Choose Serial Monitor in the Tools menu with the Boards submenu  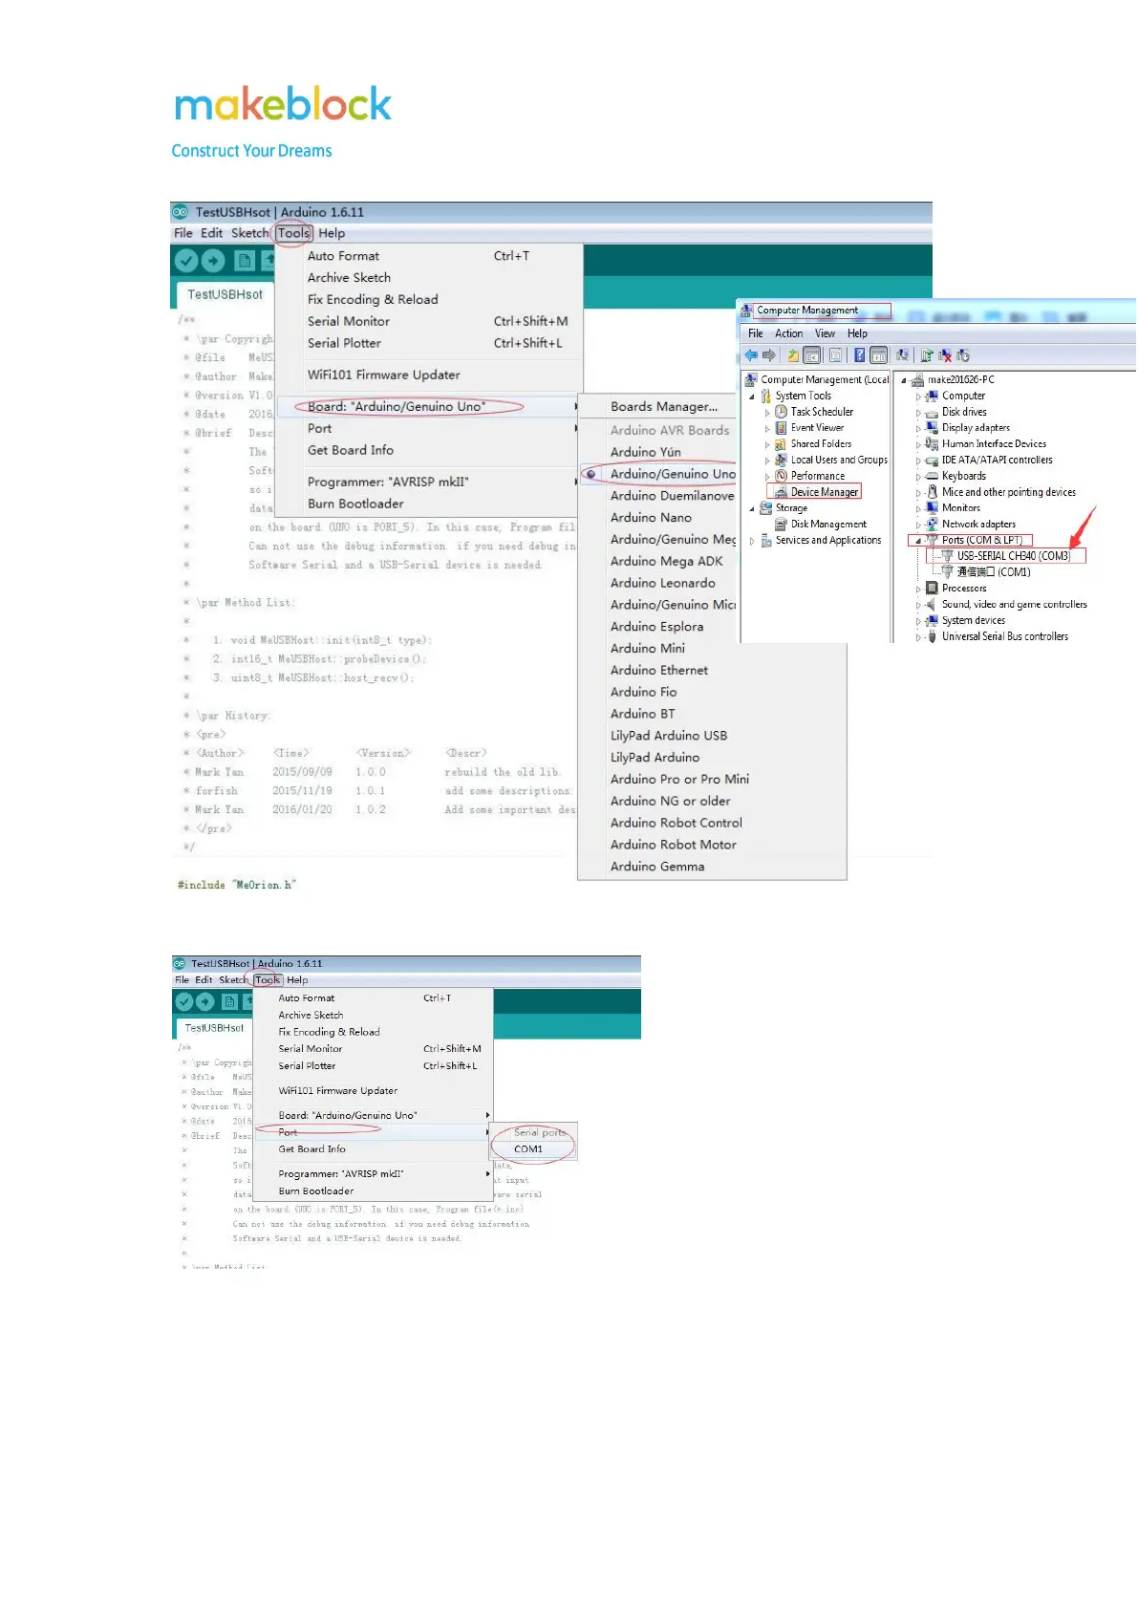(x=430, y=321)
